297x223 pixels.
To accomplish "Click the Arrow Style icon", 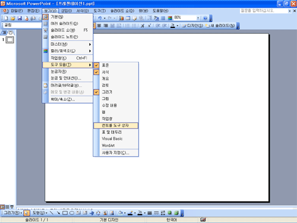I will point(163,213).
